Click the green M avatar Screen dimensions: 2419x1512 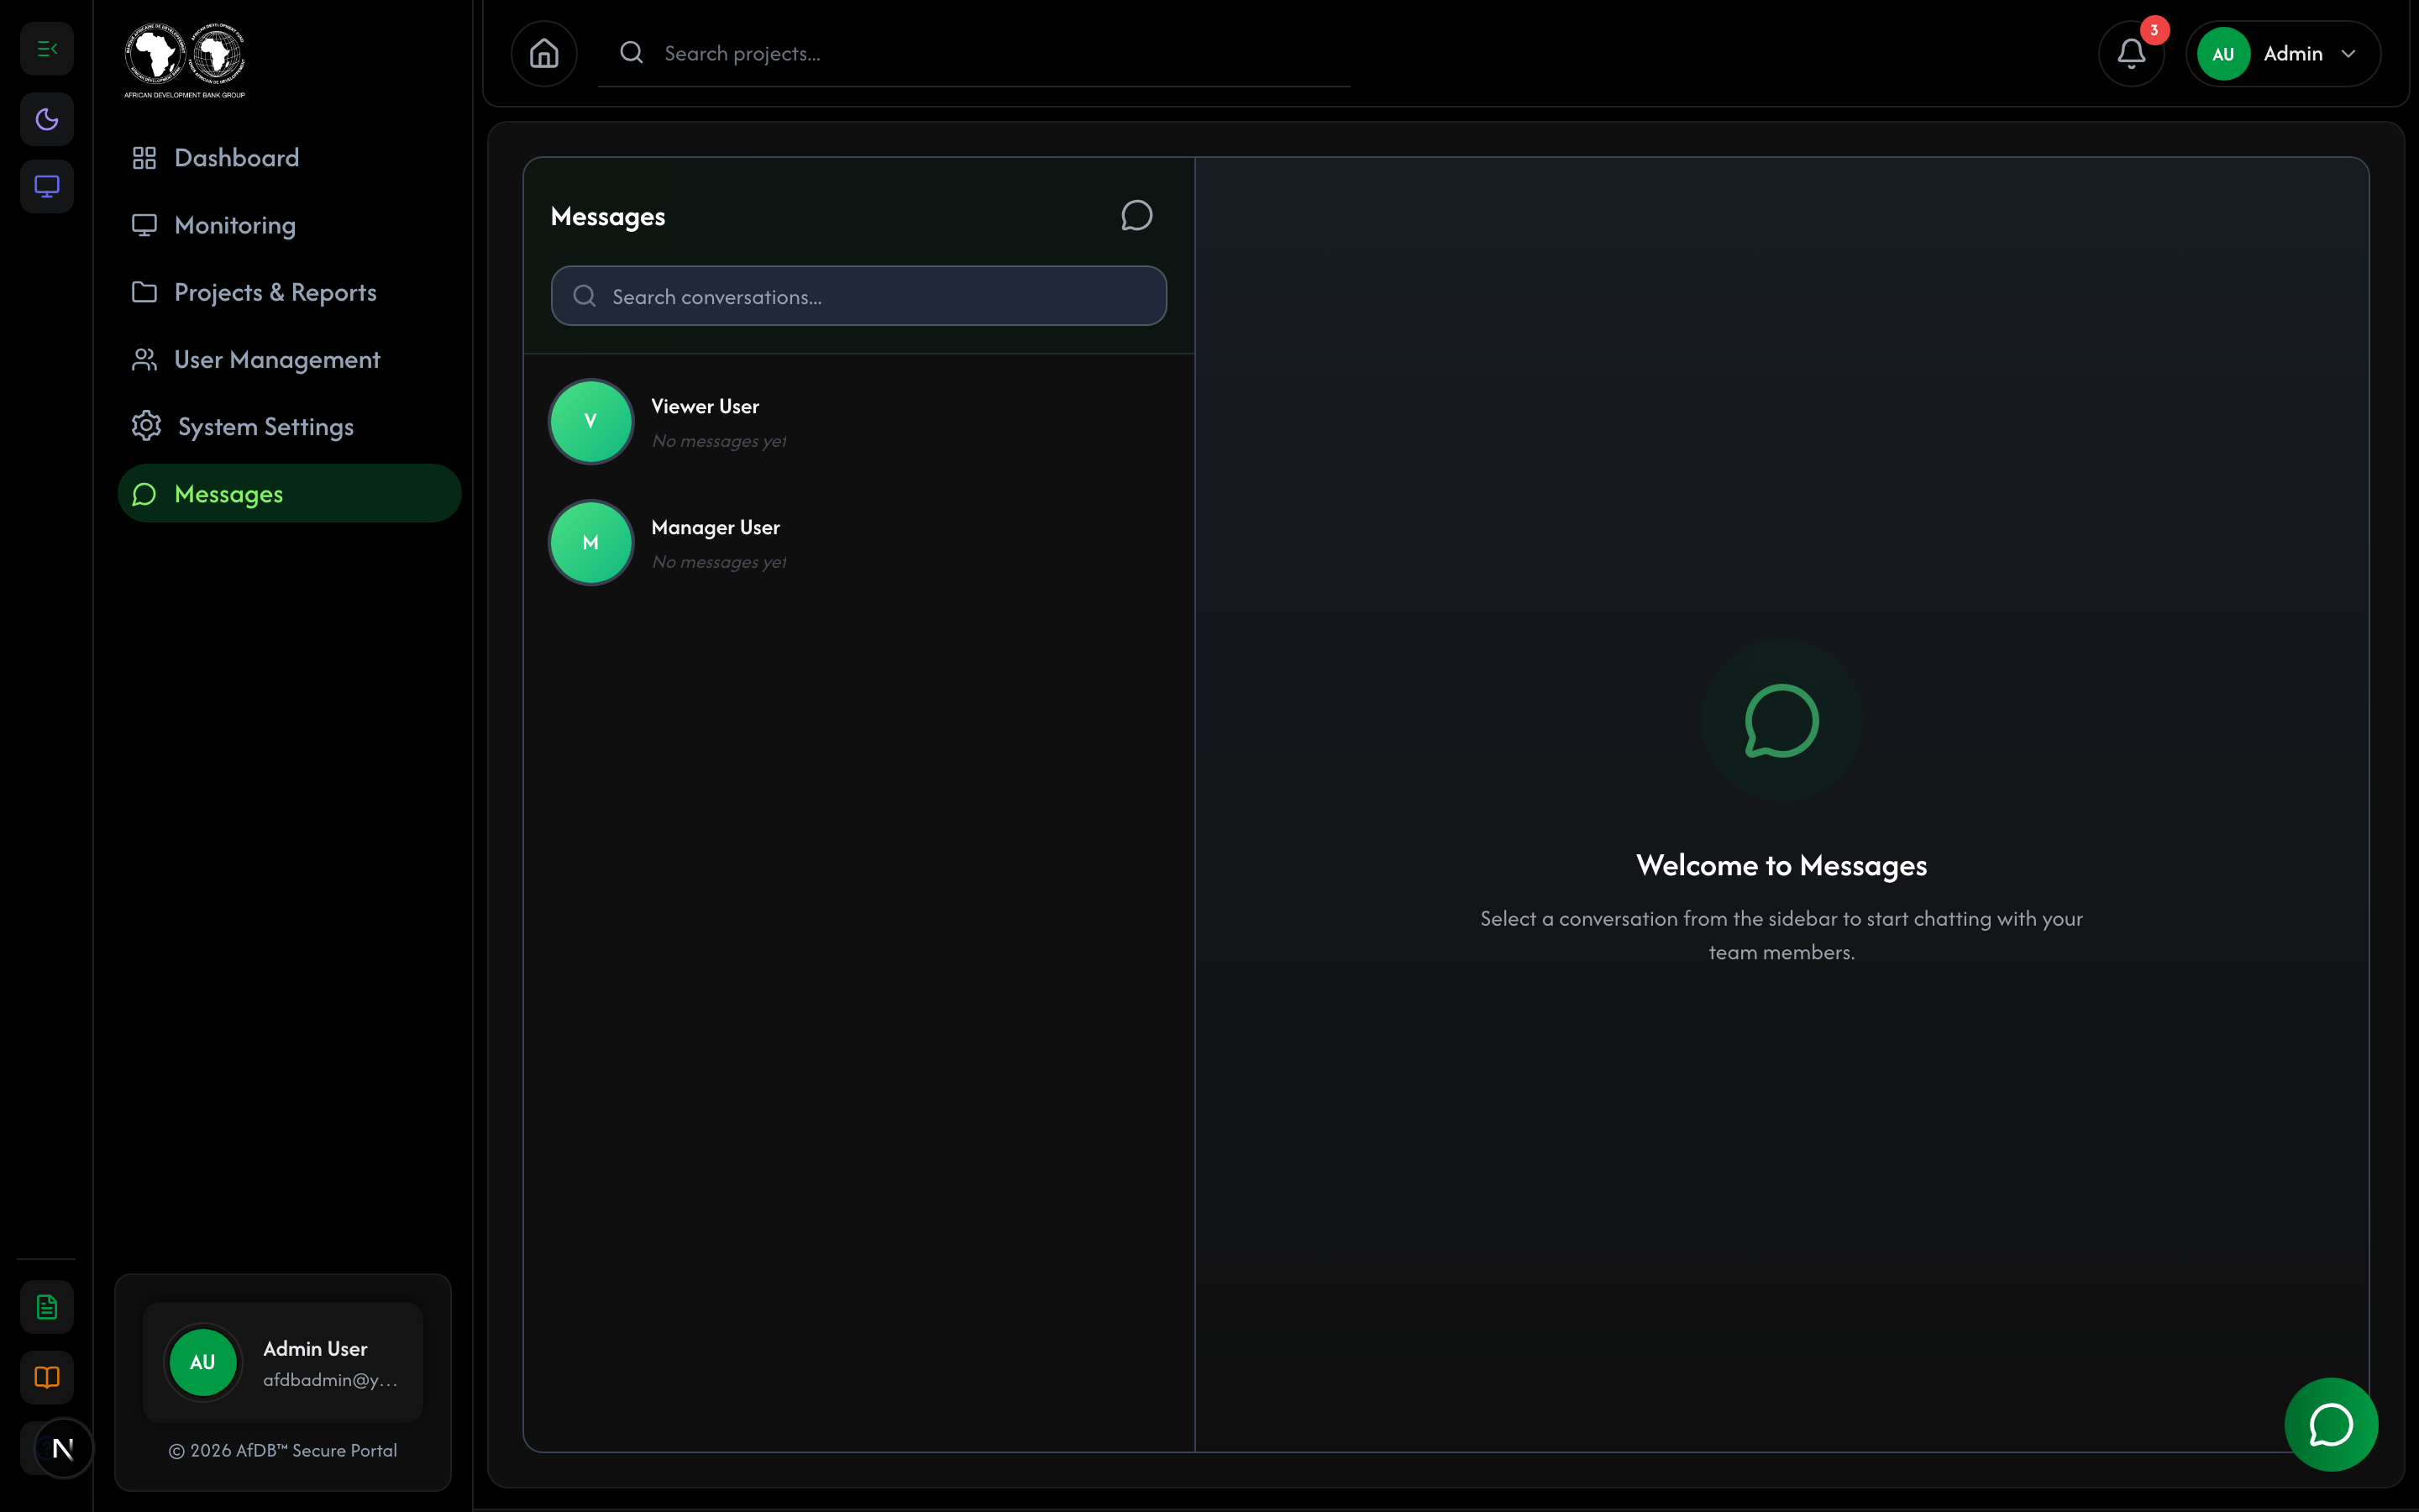pos(590,543)
